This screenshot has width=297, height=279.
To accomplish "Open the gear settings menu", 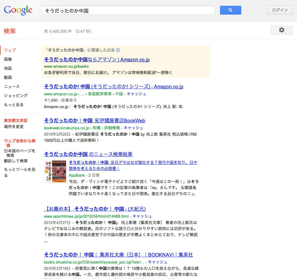I will (282, 30).
